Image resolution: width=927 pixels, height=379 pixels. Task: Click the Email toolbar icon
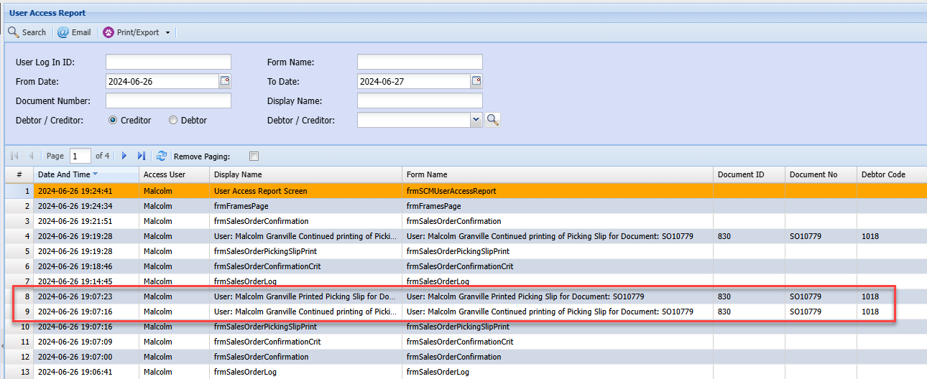(x=63, y=32)
